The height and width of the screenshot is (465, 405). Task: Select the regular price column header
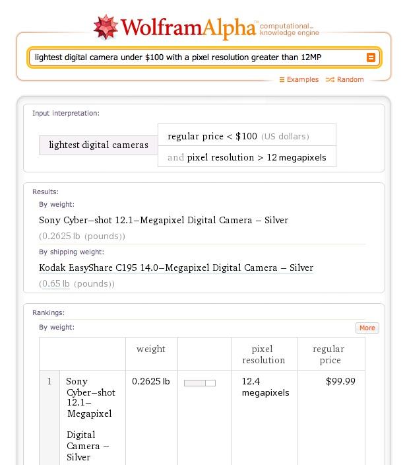329,355
